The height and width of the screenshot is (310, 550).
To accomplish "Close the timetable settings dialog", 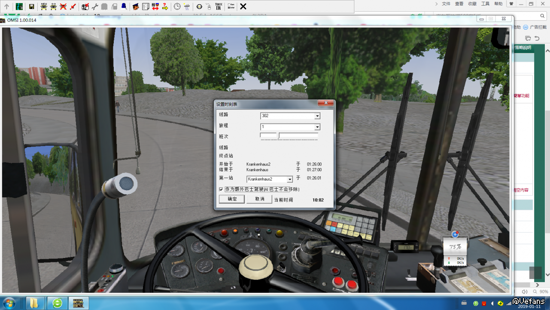I will tap(326, 103).
